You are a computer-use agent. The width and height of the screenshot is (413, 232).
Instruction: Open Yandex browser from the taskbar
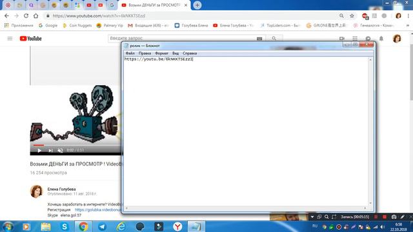(x=177, y=226)
